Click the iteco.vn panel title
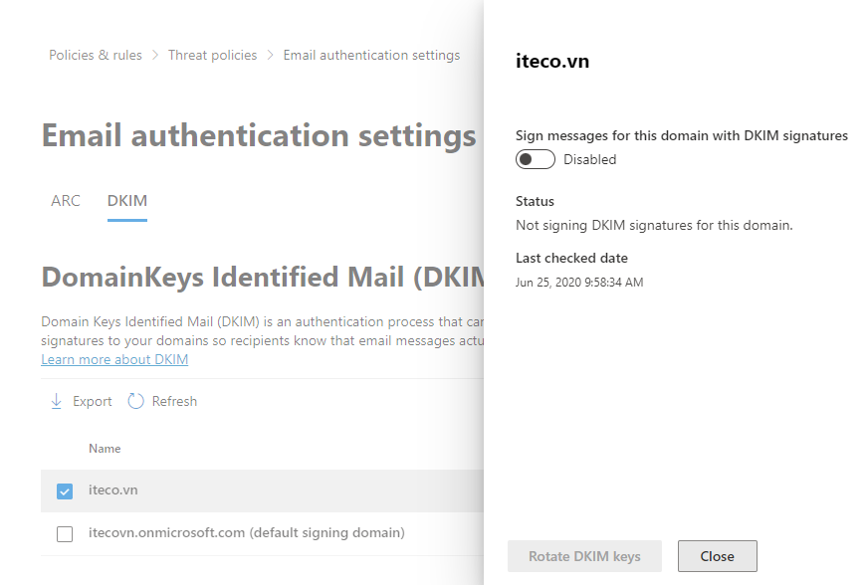This screenshot has height=585, width=867. click(x=550, y=61)
